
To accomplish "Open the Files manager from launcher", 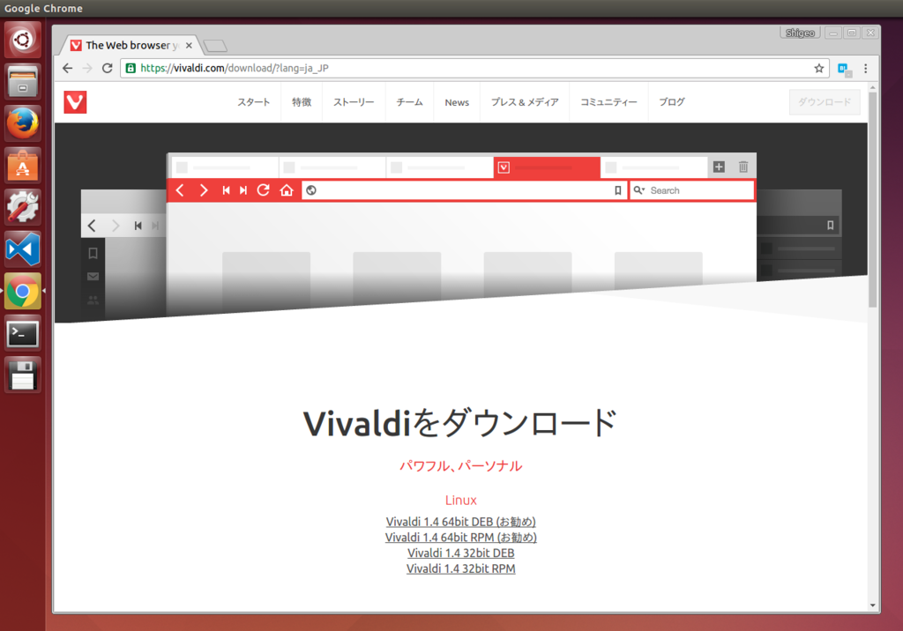I will pos(22,81).
